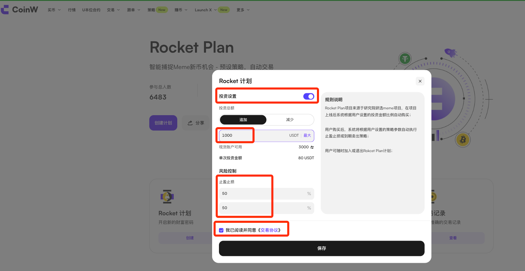Viewport: 525px width, 271px height.
Task: Select the 减少 segment option
Action: point(290,120)
